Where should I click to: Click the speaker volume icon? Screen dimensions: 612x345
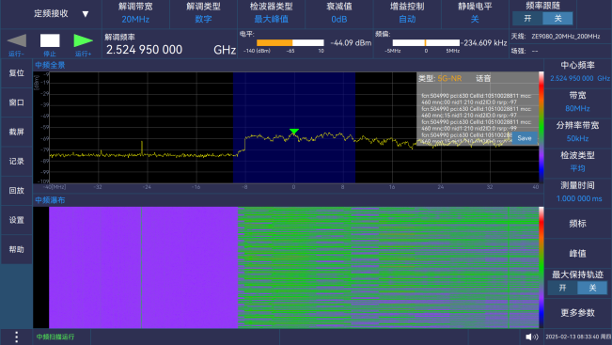tap(531, 337)
